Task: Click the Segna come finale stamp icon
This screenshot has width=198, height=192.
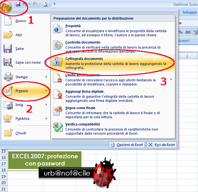Action: [58, 111]
